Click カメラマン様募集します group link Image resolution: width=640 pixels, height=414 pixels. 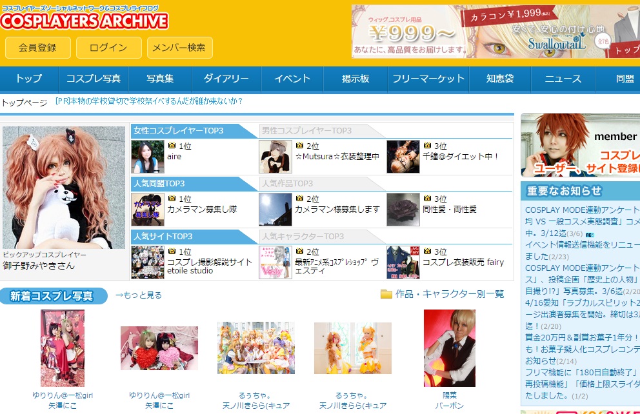coord(337,209)
